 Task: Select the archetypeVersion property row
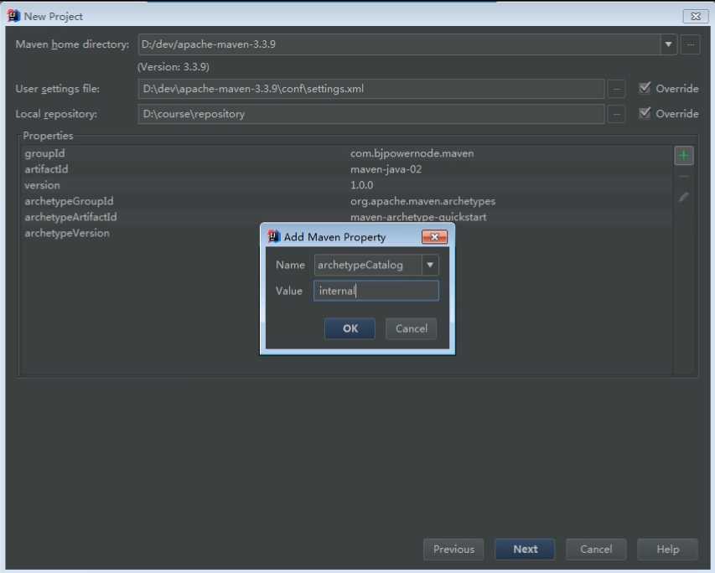(x=345, y=233)
